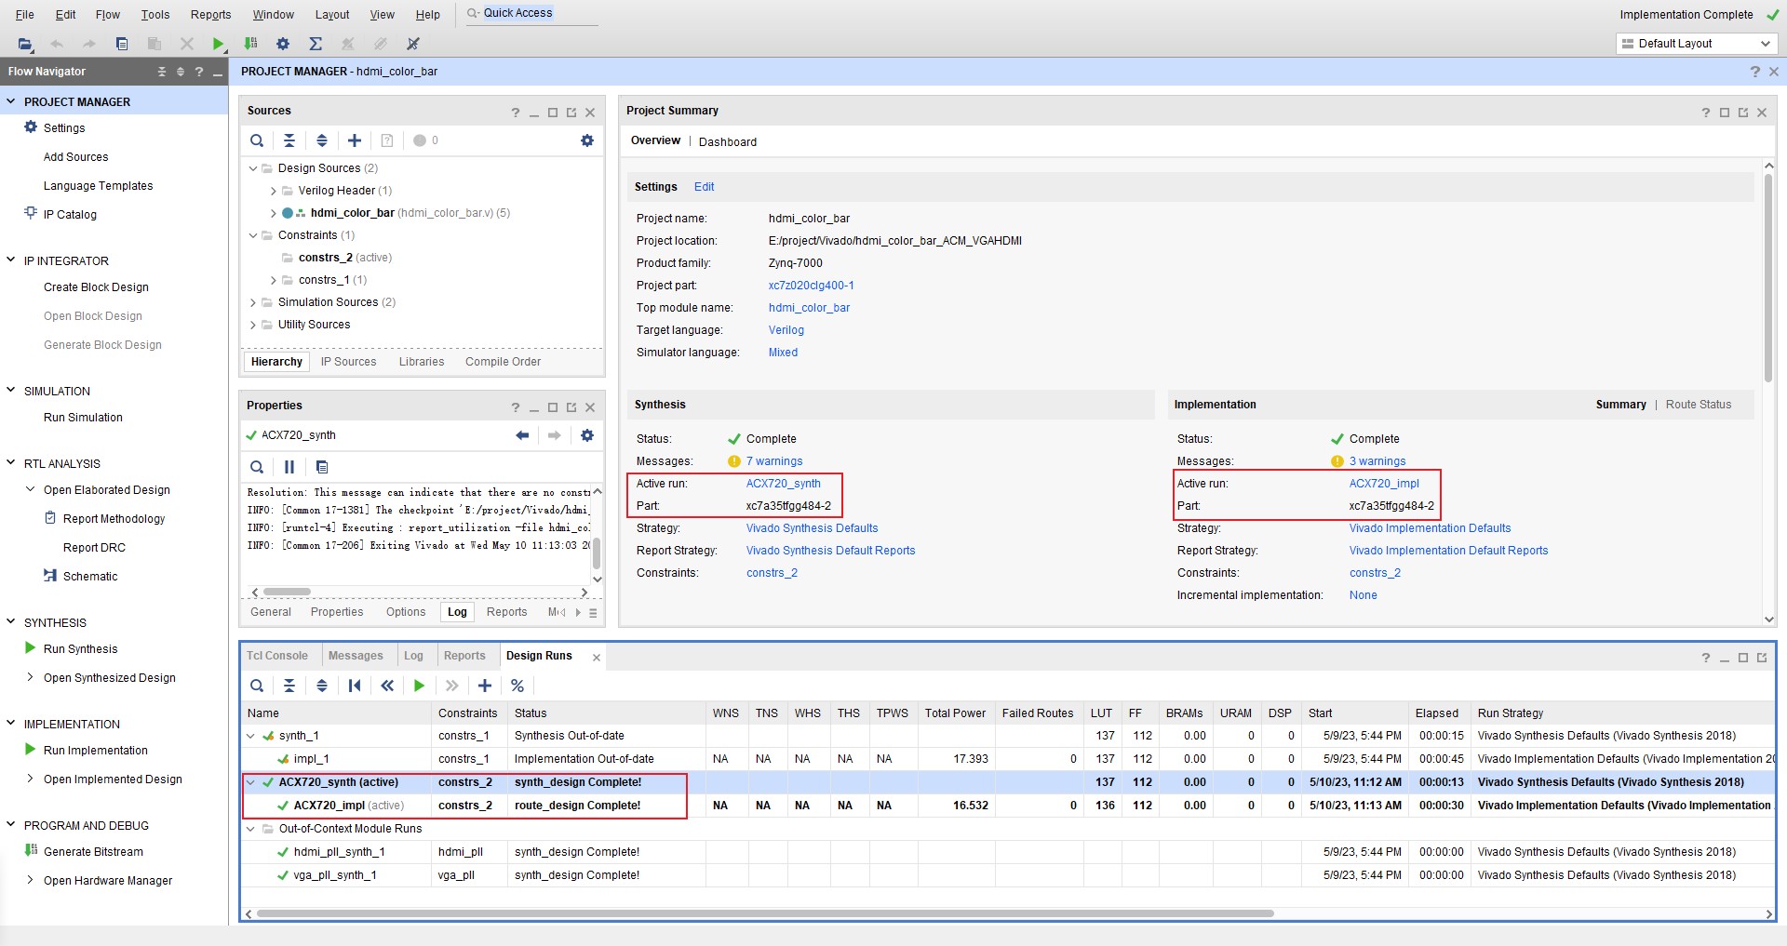Viewport: 1787px width, 946px height.
Task: Click the copy icon in main toolbar
Action: (122, 44)
